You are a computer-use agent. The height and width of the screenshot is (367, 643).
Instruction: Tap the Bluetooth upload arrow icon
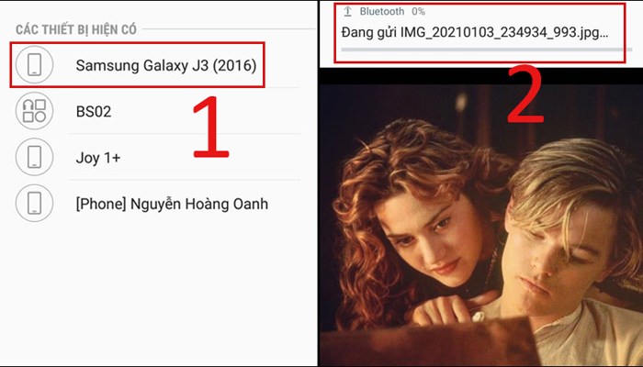[x=348, y=11]
